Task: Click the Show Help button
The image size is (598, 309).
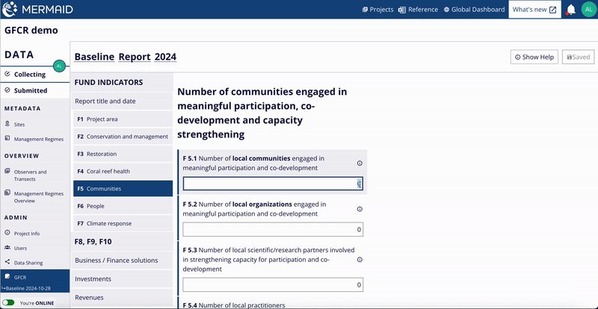Action: tap(534, 57)
